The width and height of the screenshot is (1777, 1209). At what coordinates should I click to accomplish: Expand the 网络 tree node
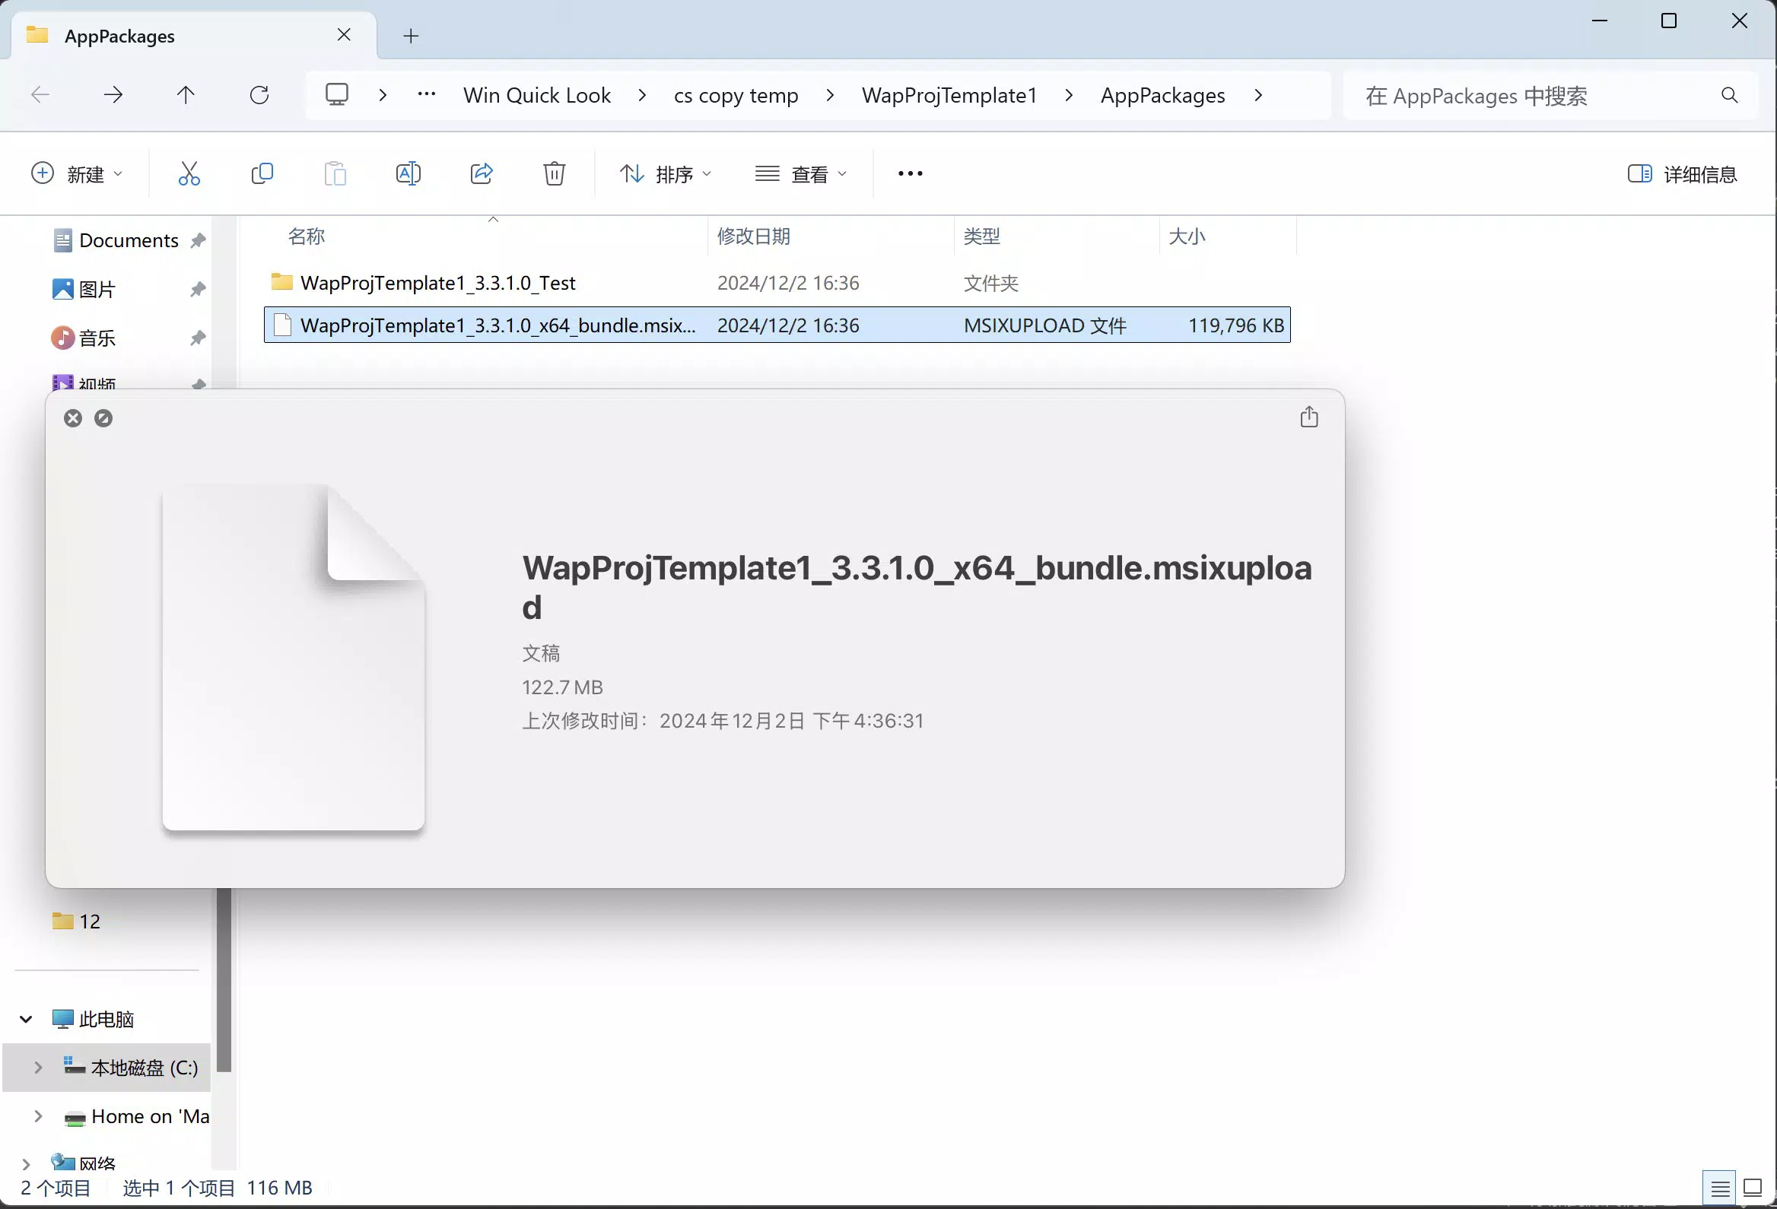tap(26, 1164)
